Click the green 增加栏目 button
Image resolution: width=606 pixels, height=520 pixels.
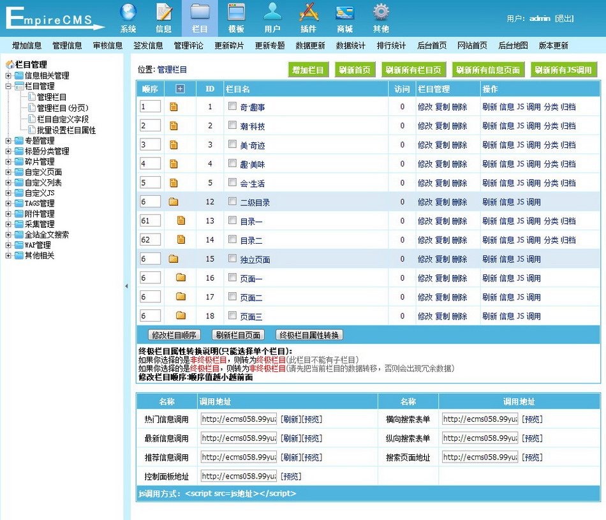click(x=308, y=70)
